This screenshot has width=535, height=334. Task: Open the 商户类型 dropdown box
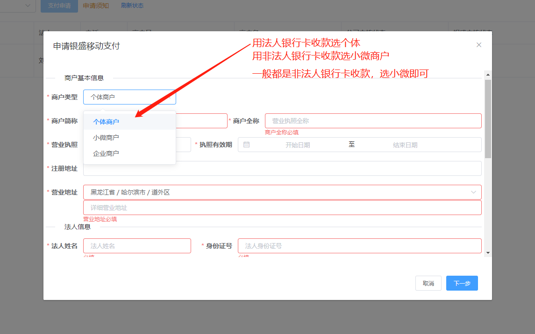point(129,97)
